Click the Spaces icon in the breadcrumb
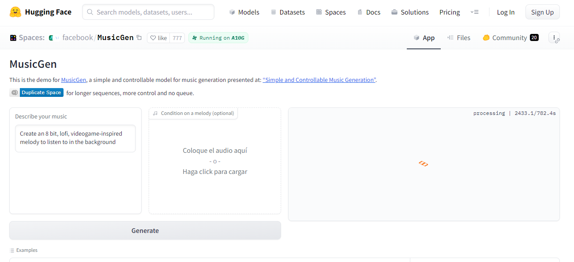The width and height of the screenshot is (574, 262). [x=13, y=38]
